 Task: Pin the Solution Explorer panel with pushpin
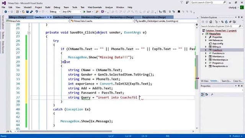point(239,17)
